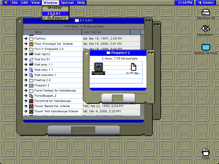The width and height of the screenshot is (219, 164).
Task: Click the folder icon in EFGHI title bar
Action: click(x=77, y=20)
